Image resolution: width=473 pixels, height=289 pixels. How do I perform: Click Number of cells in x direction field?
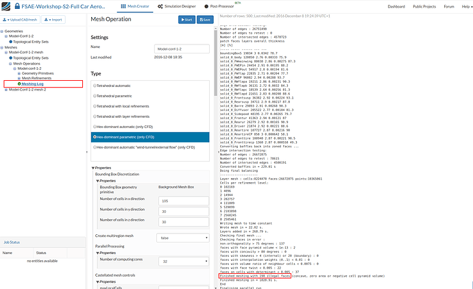click(x=184, y=201)
